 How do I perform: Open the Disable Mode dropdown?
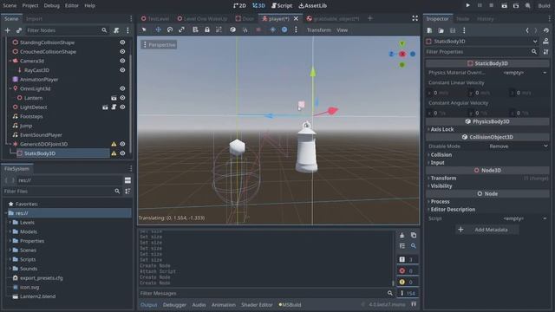pos(518,146)
